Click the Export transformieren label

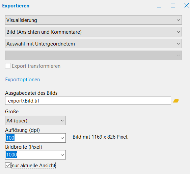pos(36,66)
